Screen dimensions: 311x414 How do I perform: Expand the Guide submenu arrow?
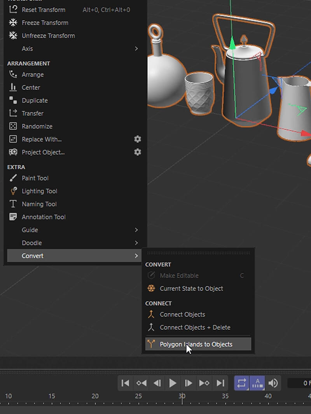[136, 230]
